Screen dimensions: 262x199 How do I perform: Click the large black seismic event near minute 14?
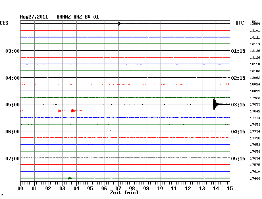(x=215, y=104)
